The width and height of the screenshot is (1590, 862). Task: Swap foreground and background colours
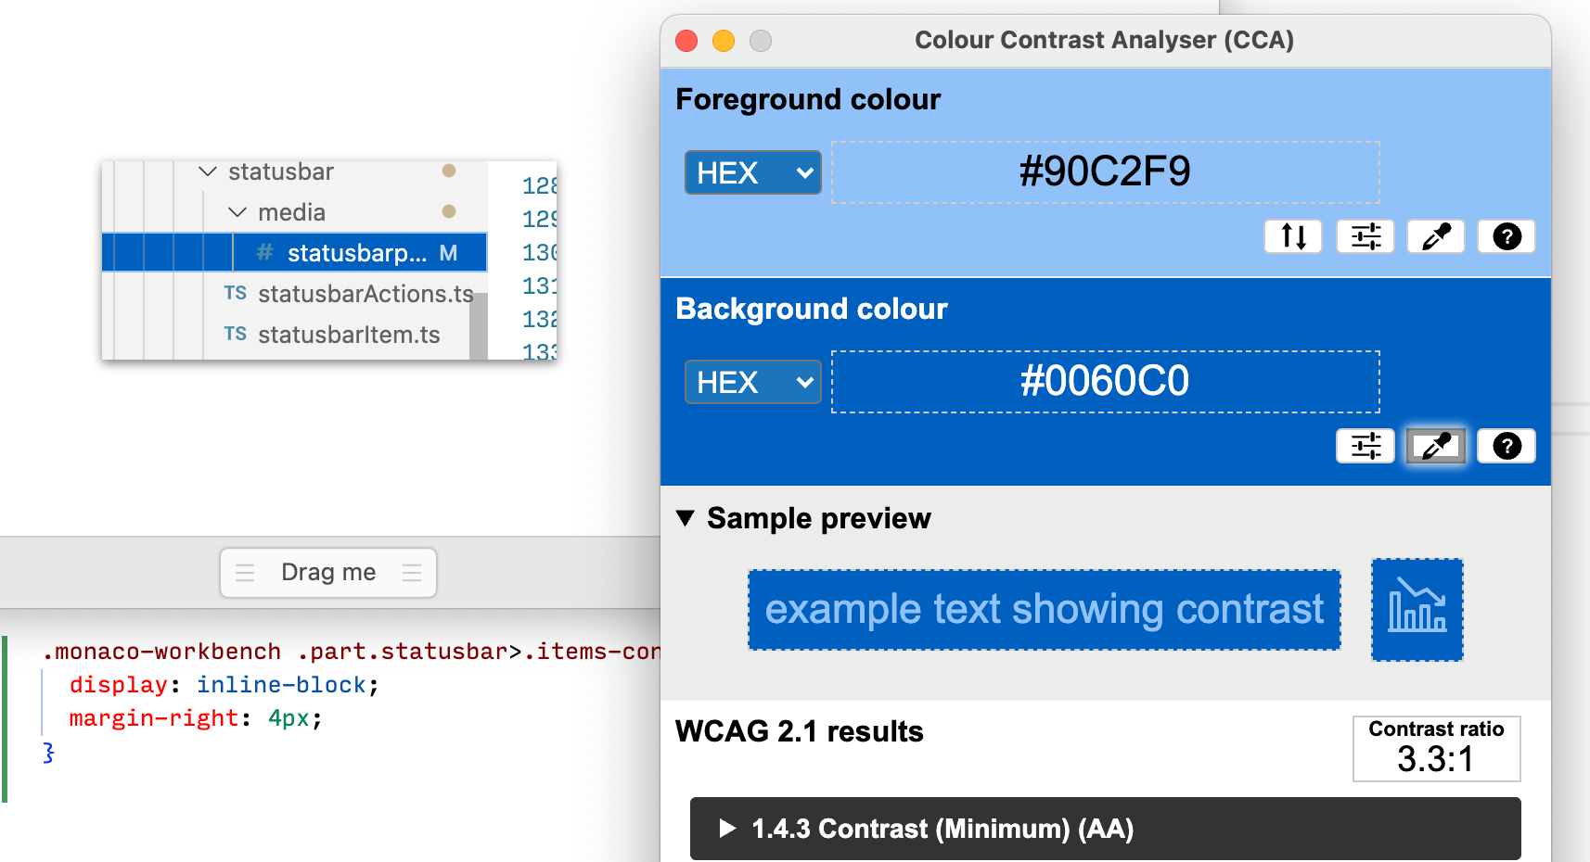(x=1292, y=236)
